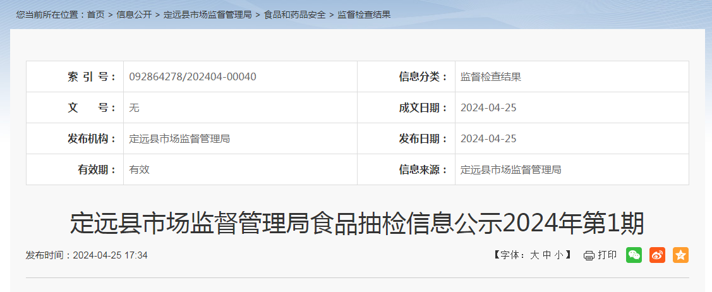712x292 pixels.
Task: Share the article to Weibo icon
Action: tap(657, 255)
